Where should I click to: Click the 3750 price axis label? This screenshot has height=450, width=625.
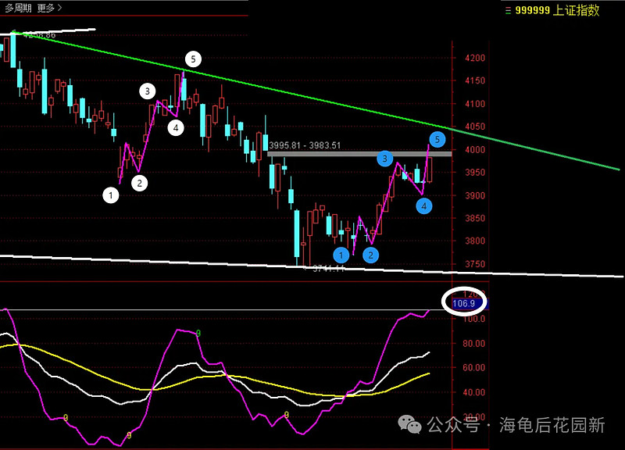(475, 264)
